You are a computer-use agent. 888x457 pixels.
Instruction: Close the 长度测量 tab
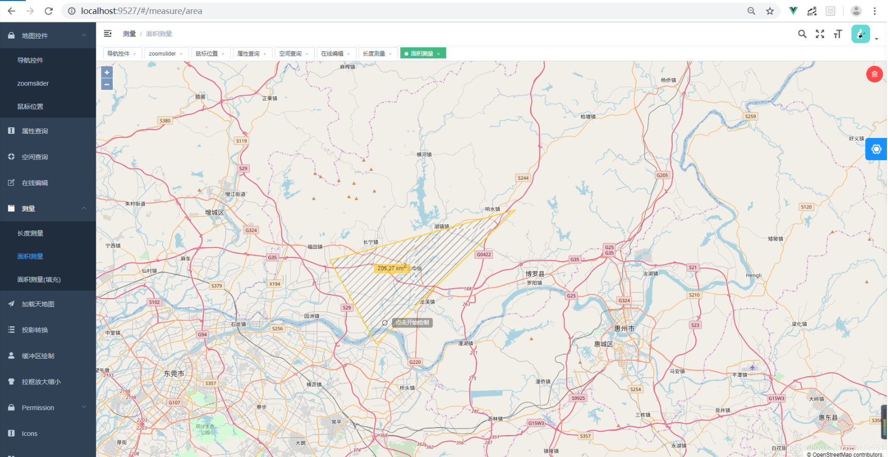point(390,54)
